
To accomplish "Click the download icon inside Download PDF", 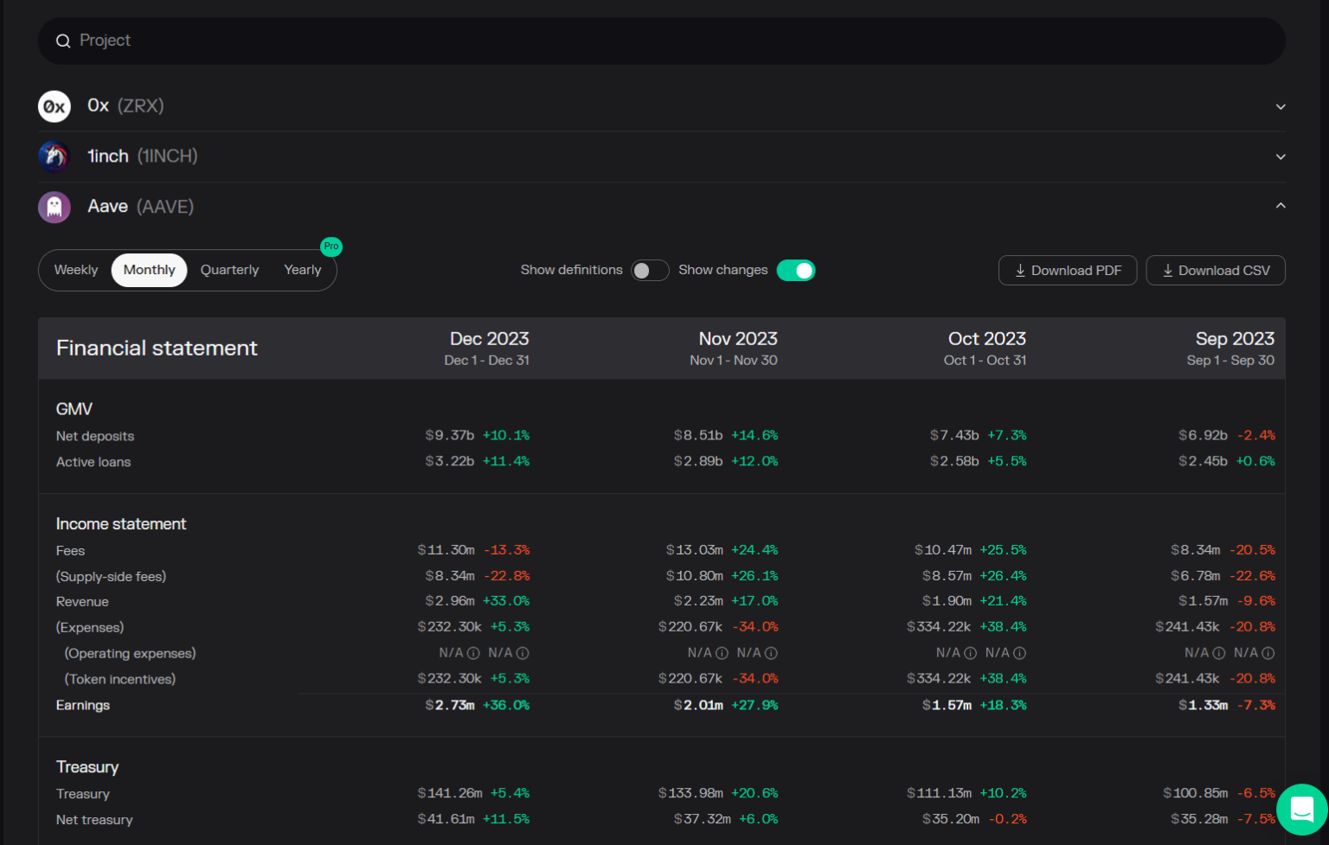I will point(1022,270).
